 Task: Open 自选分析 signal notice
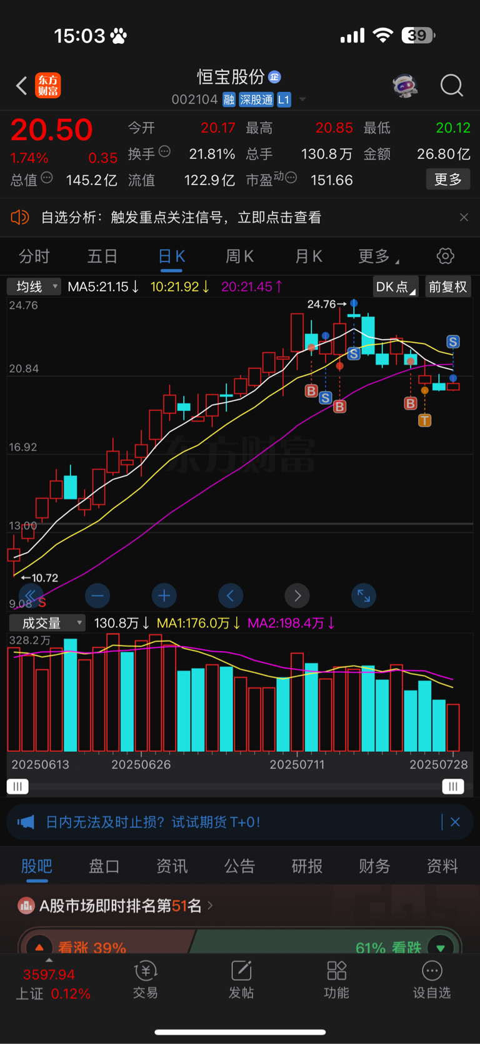(181, 217)
